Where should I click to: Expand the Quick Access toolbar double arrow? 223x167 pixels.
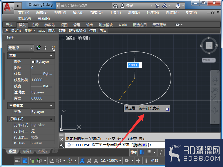coord(18,6)
